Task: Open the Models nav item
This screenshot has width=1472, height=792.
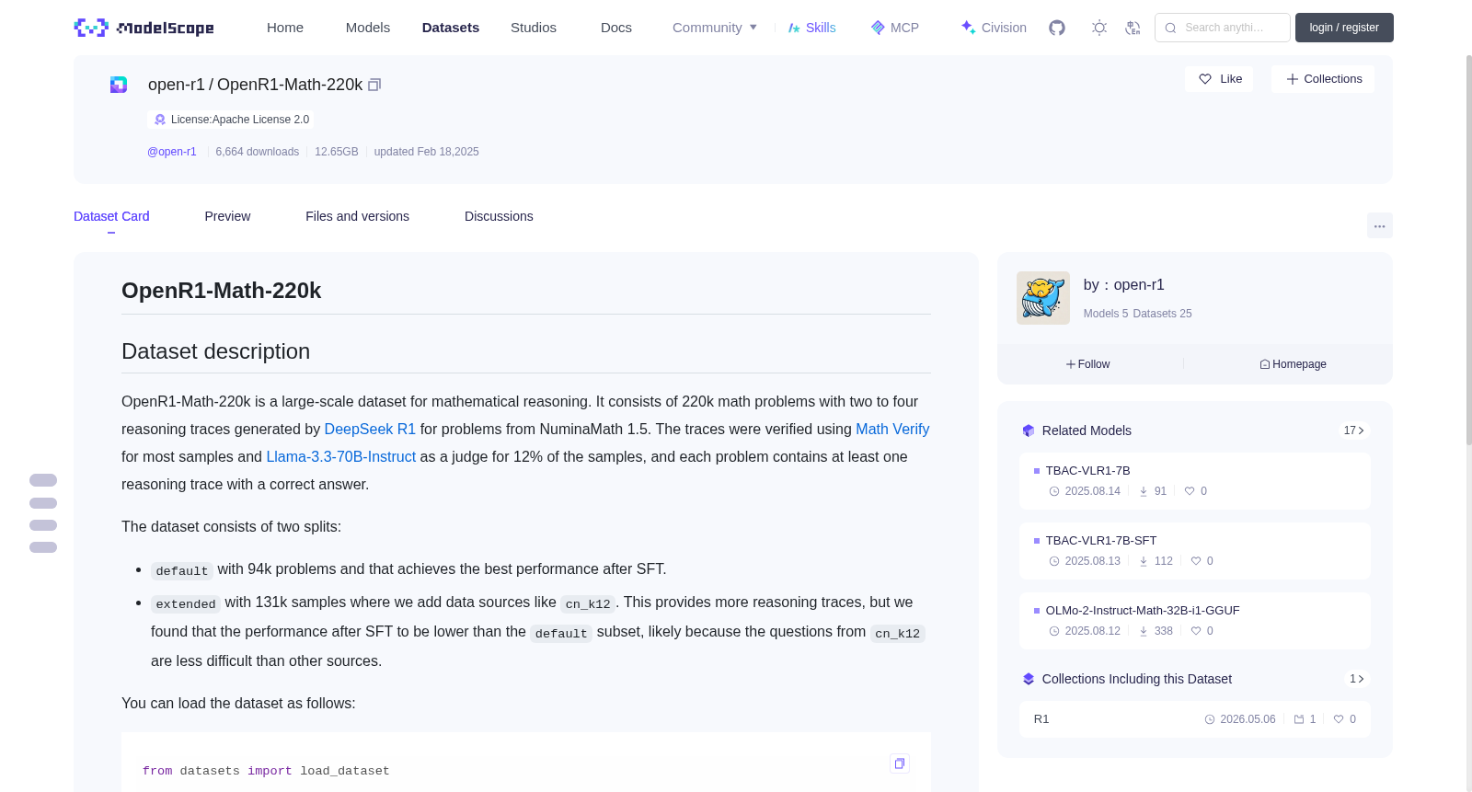Action: [368, 28]
